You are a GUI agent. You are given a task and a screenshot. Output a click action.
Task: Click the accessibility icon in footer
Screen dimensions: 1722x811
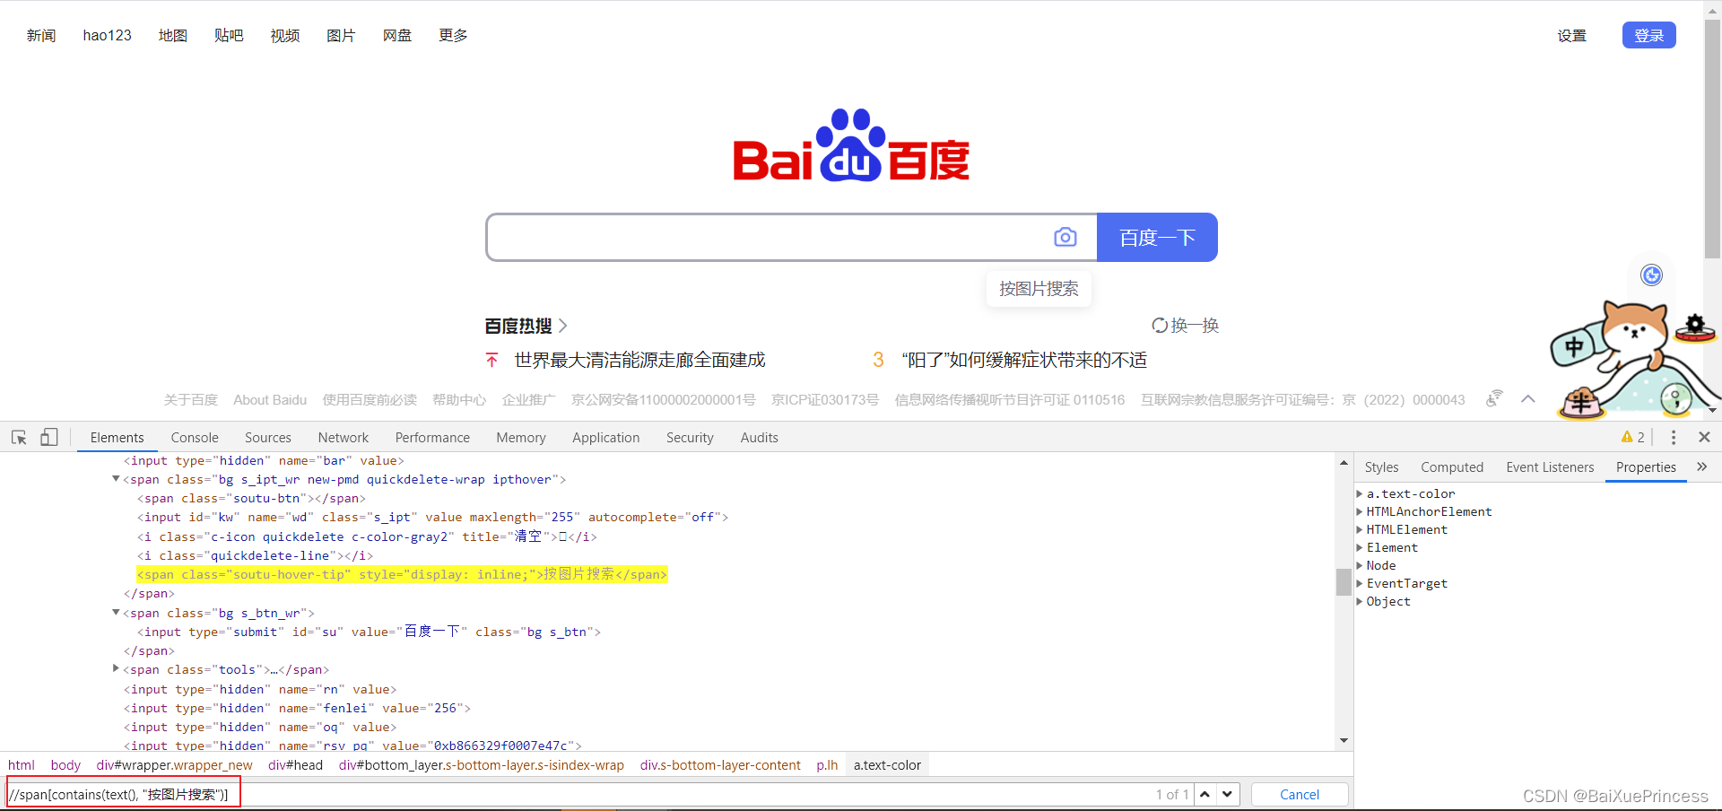[1494, 398]
